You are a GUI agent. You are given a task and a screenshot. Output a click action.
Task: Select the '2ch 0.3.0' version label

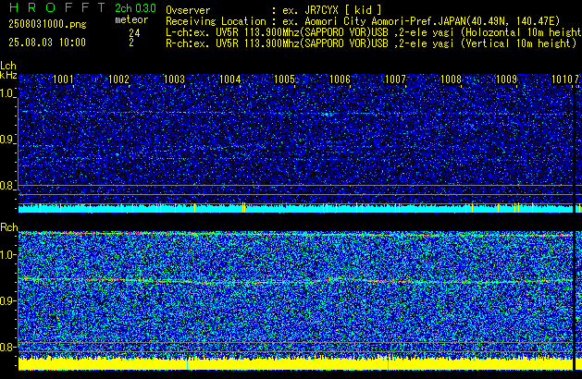click(135, 8)
